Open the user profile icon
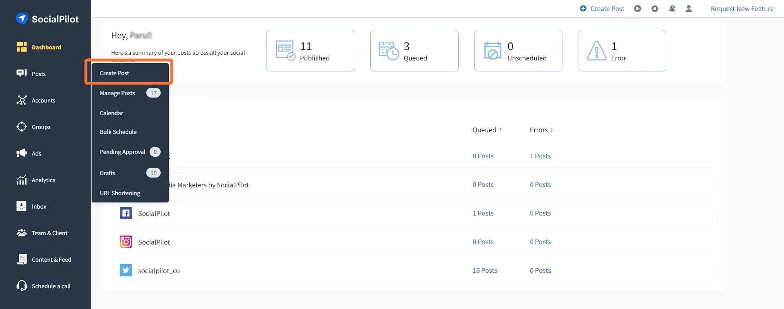 tap(689, 9)
